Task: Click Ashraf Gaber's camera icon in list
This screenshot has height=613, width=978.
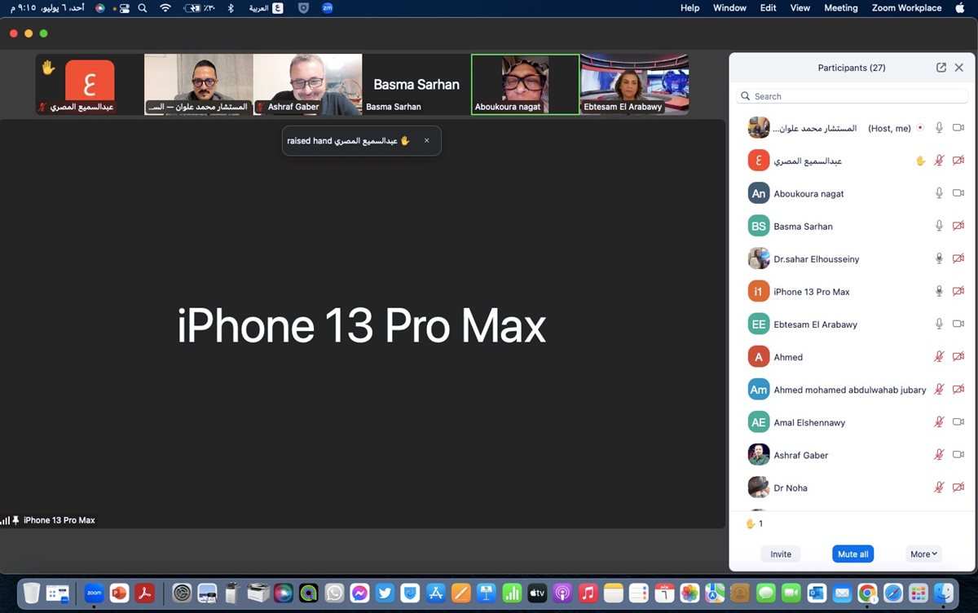Action: pos(958,454)
